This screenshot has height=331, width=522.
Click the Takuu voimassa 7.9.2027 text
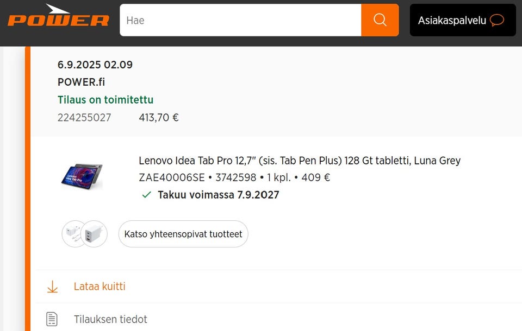tap(218, 195)
